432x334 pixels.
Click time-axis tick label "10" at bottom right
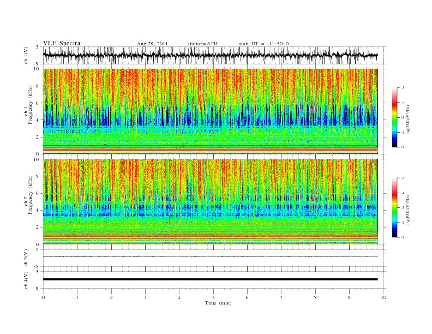point(383,297)
